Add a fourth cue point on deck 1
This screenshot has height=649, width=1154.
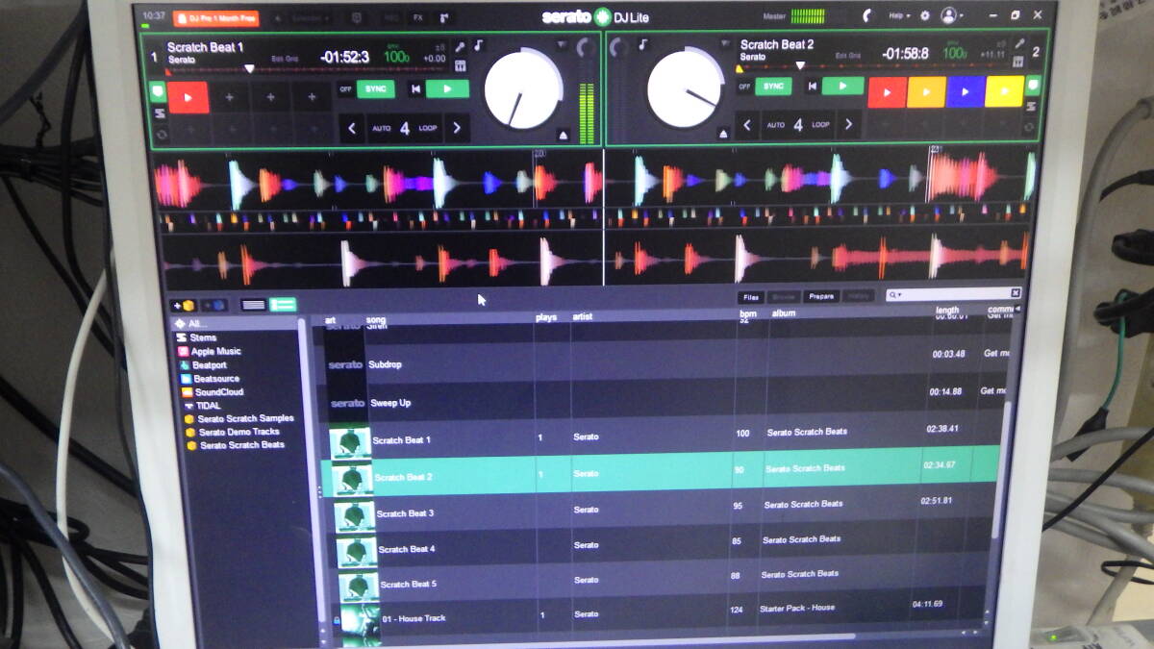[x=312, y=96]
